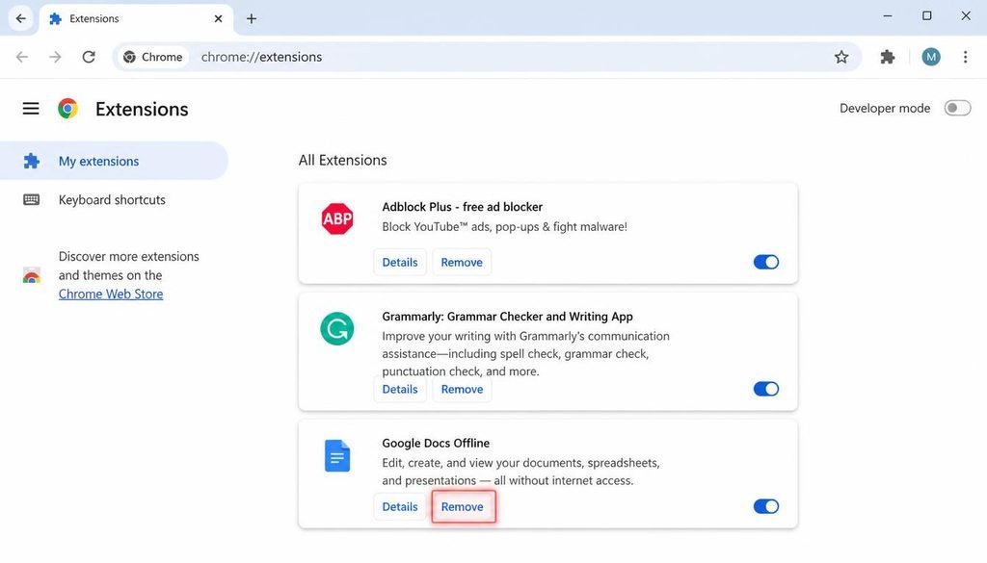Click the Adblock Plus ABP icon
The height and width of the screenshot is (563, 987).
336,218
